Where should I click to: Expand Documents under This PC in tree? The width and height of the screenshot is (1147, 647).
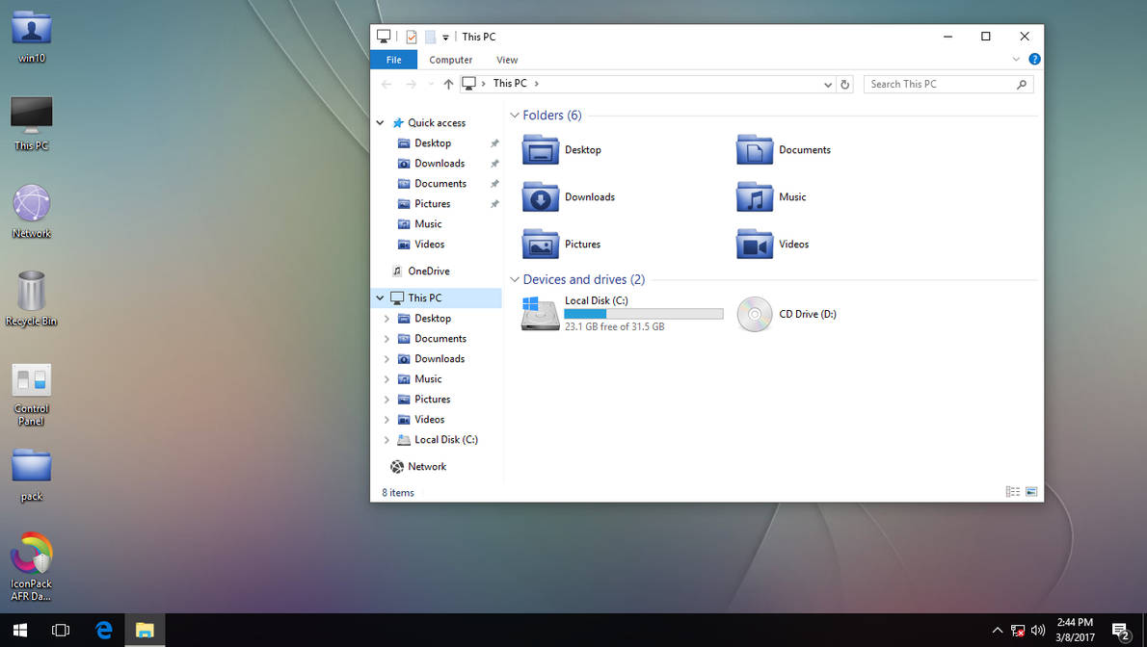coord(387,339)
